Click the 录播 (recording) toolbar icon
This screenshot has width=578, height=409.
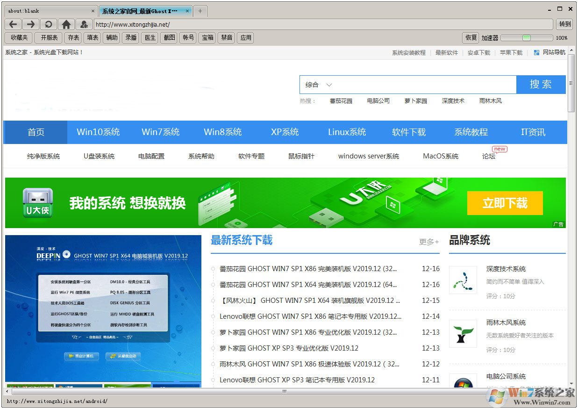(130, 38)
